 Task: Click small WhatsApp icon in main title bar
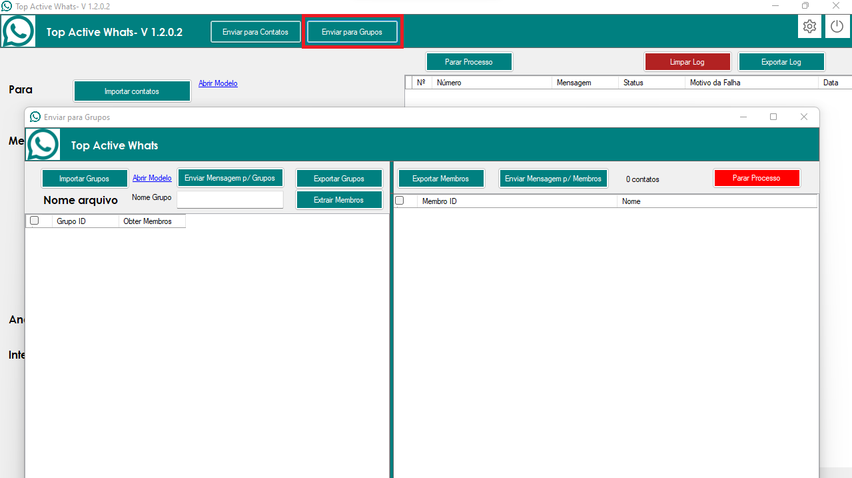click(x=7, y=6)
